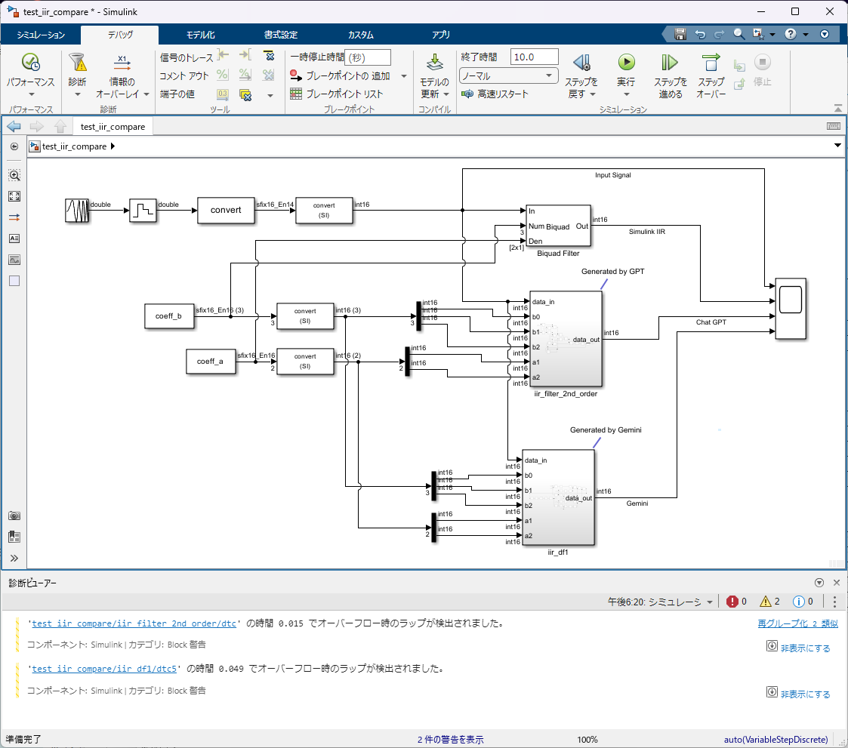Toggle Port Values (端子の値) display
Viewport: 848px width, 748px height.
pos(177,94)
